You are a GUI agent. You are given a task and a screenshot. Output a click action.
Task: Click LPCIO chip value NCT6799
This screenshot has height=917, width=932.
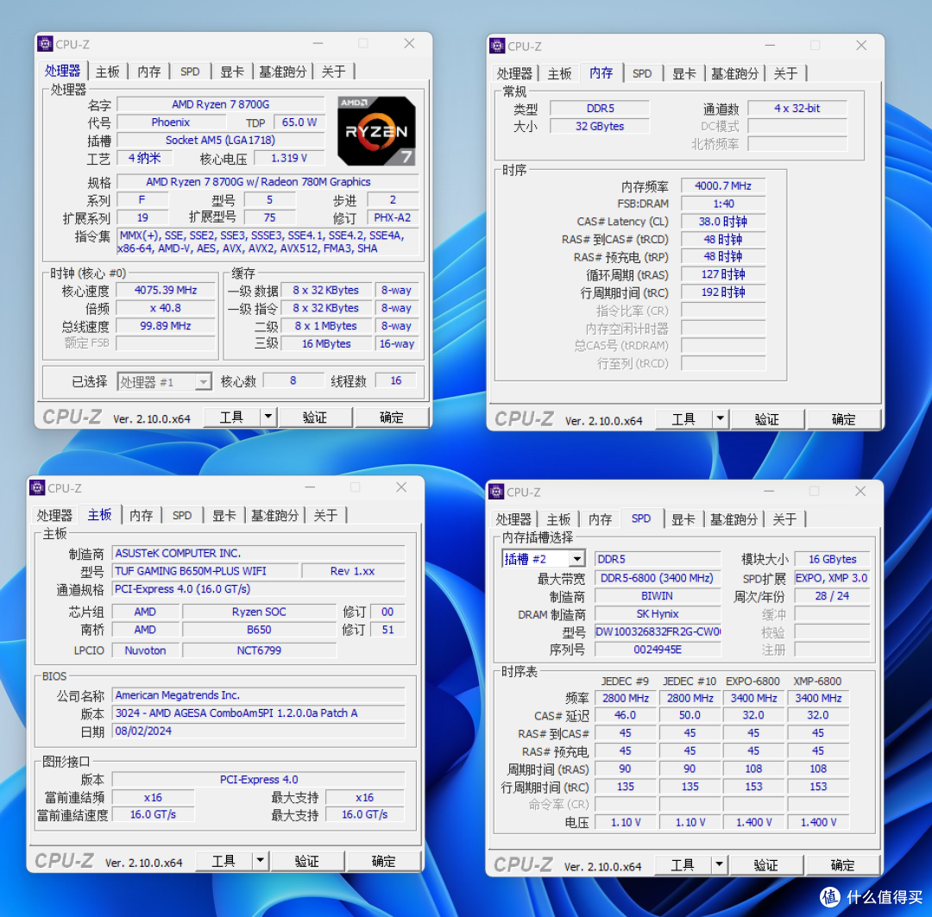[259, 650]
